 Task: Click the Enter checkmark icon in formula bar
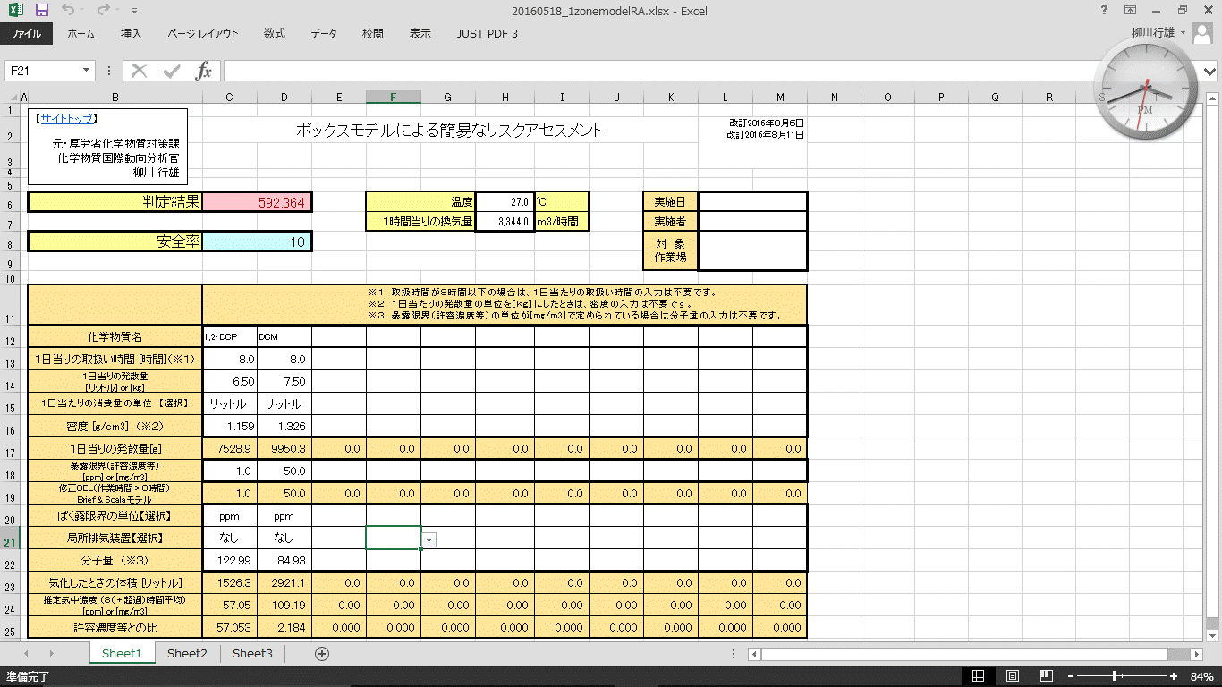(x=171, y=71)
